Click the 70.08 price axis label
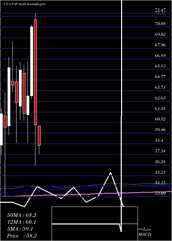The height and width of the screenshot is (241, 172). [160, 24]
